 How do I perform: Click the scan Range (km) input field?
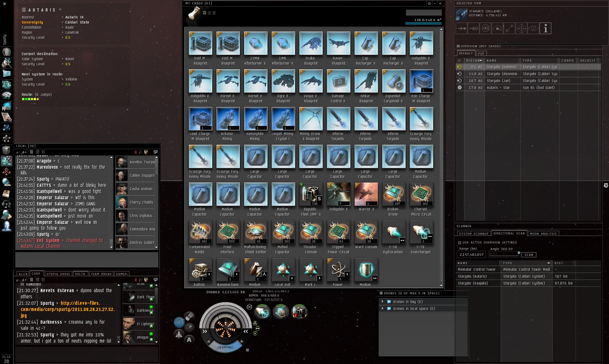click(x=471, y=255)
